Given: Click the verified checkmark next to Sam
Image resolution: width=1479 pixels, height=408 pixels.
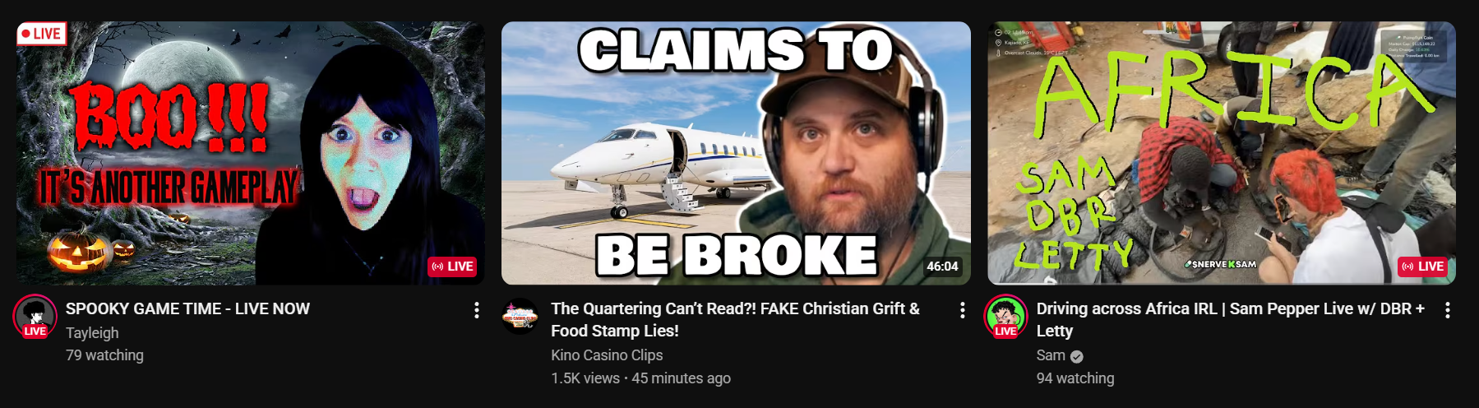Looking at the screenshot, I should click(x=1077, y=356).
